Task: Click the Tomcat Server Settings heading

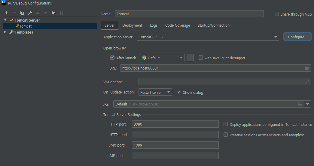Action: coord(122,115)
